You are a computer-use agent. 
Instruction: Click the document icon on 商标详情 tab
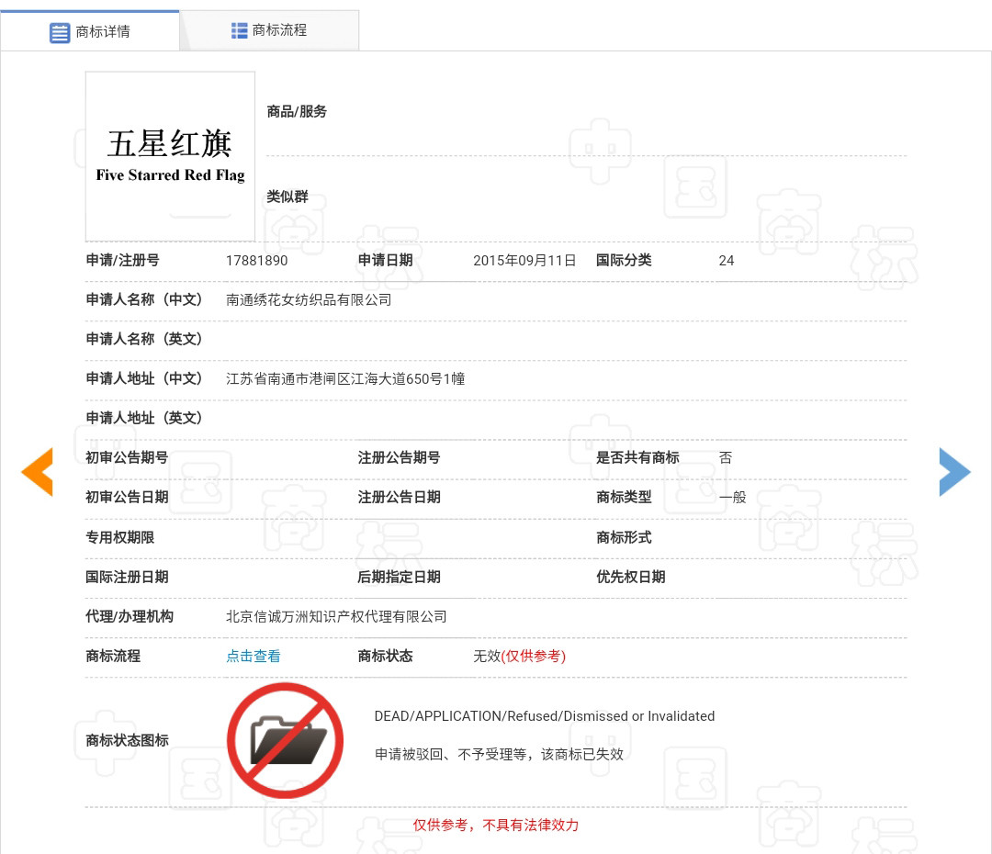[x=60, y=32]
